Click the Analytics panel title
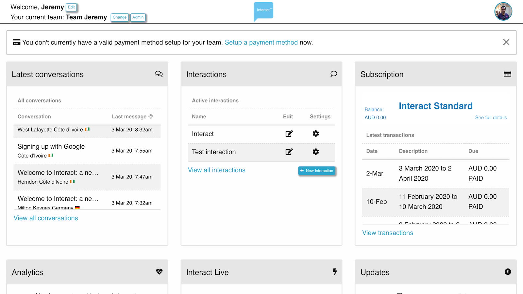The height and width of the screenshot is (294, 523). point(27,272)
